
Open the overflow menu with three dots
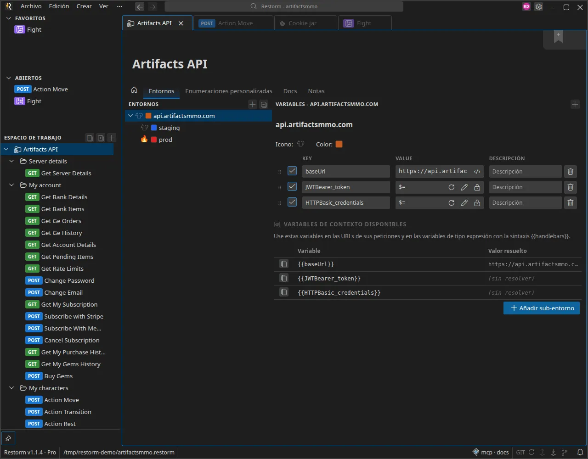[120, 6]
